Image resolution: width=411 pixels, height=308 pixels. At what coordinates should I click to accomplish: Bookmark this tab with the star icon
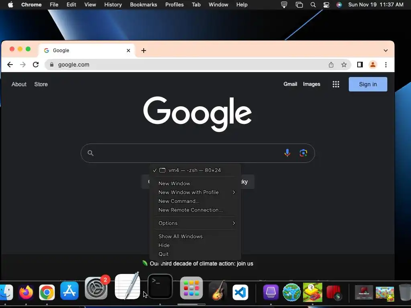click(344, 65)
